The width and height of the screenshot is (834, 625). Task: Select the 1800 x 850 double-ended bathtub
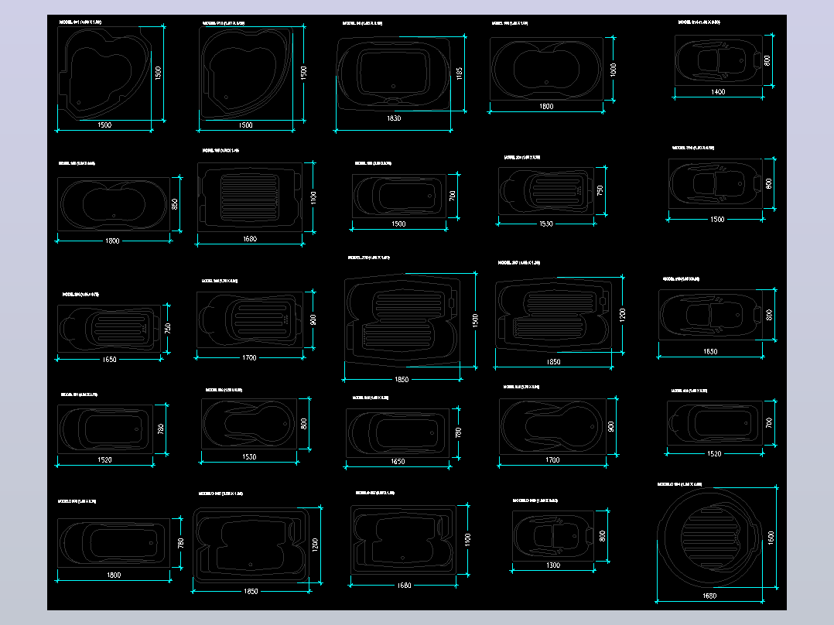coord(113,204)
